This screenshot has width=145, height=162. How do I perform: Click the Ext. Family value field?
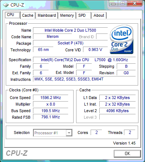coord(41,73)
